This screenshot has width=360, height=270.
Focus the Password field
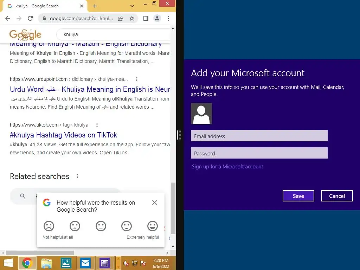pos(259,153)
